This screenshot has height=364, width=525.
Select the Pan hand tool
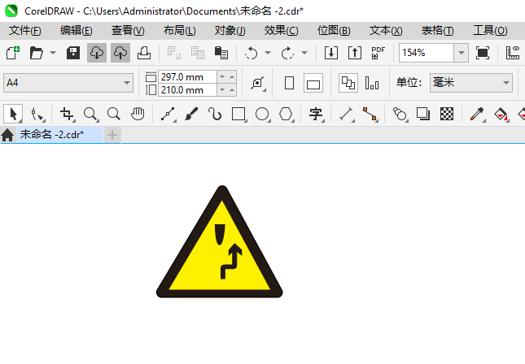[138, 114]
